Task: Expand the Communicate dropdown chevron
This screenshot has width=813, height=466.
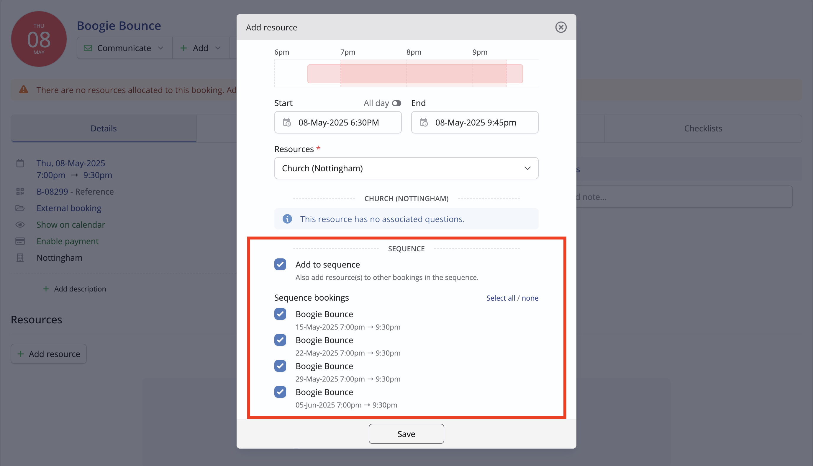Action: pyautogui.click(x=160, y=48)
